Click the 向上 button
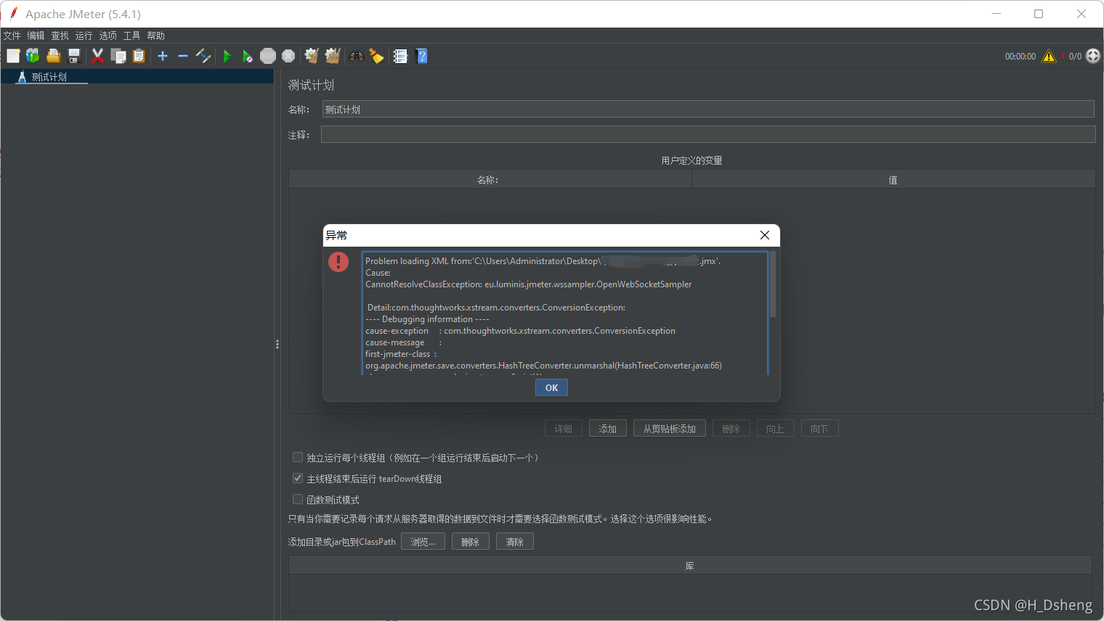1104x621 pixels. [776, 429]
